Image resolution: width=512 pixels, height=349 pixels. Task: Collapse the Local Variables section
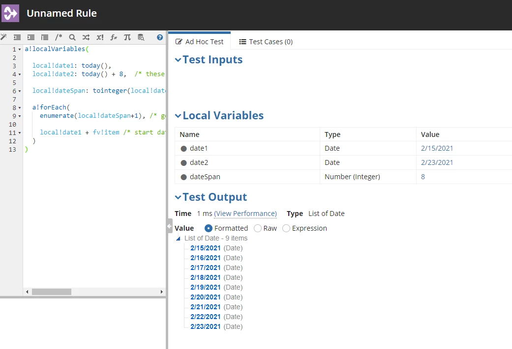point(178,116)
